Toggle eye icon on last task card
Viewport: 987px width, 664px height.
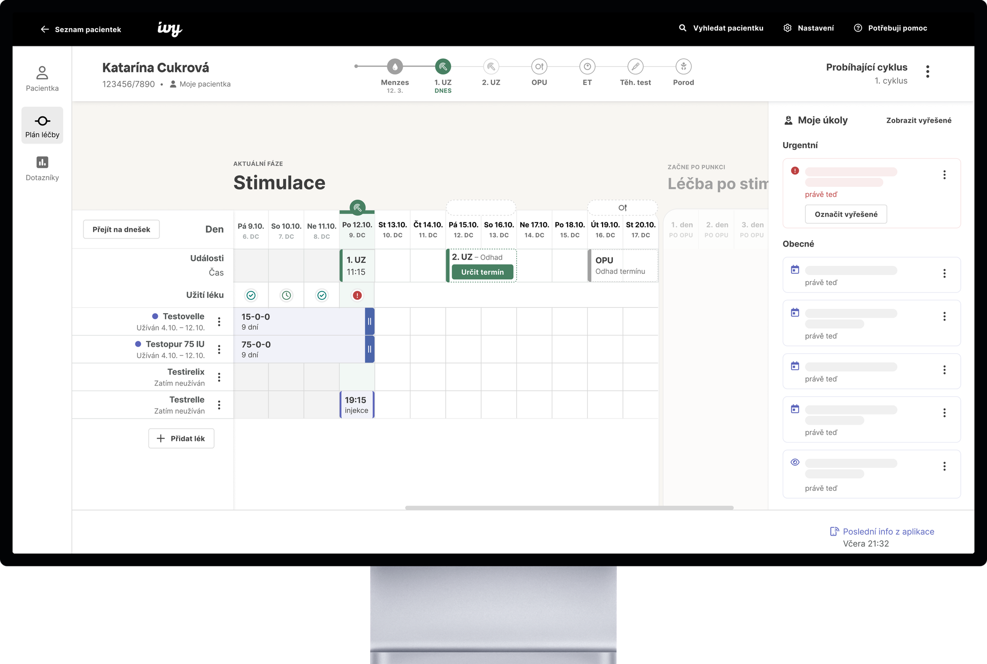click(795, 463)
